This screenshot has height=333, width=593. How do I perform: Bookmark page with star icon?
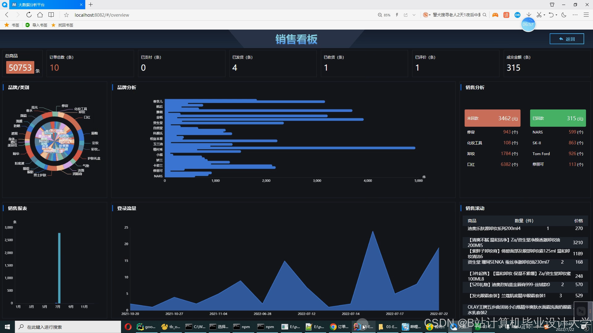pos(66,15)
